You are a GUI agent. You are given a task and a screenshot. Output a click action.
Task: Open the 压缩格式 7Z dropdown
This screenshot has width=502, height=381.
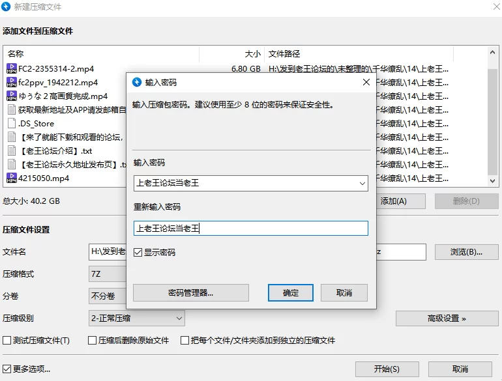click(108, 274)
